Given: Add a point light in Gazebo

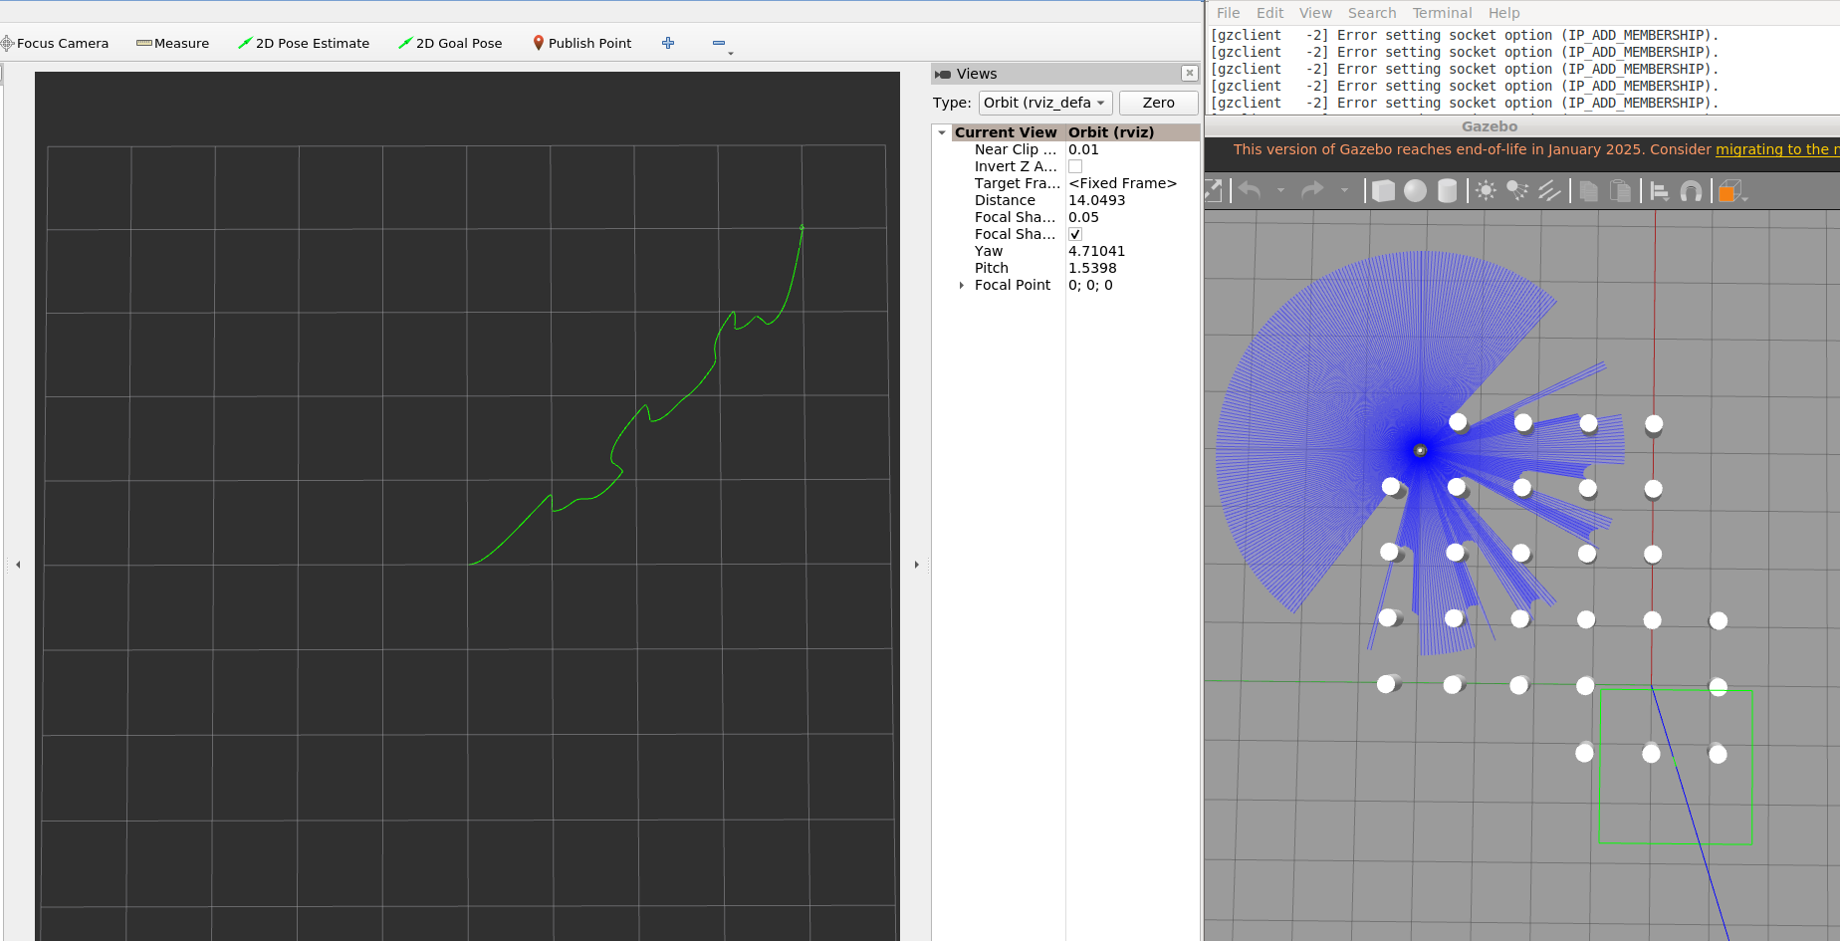Looking at the screenshot, I should (1485, 190).
